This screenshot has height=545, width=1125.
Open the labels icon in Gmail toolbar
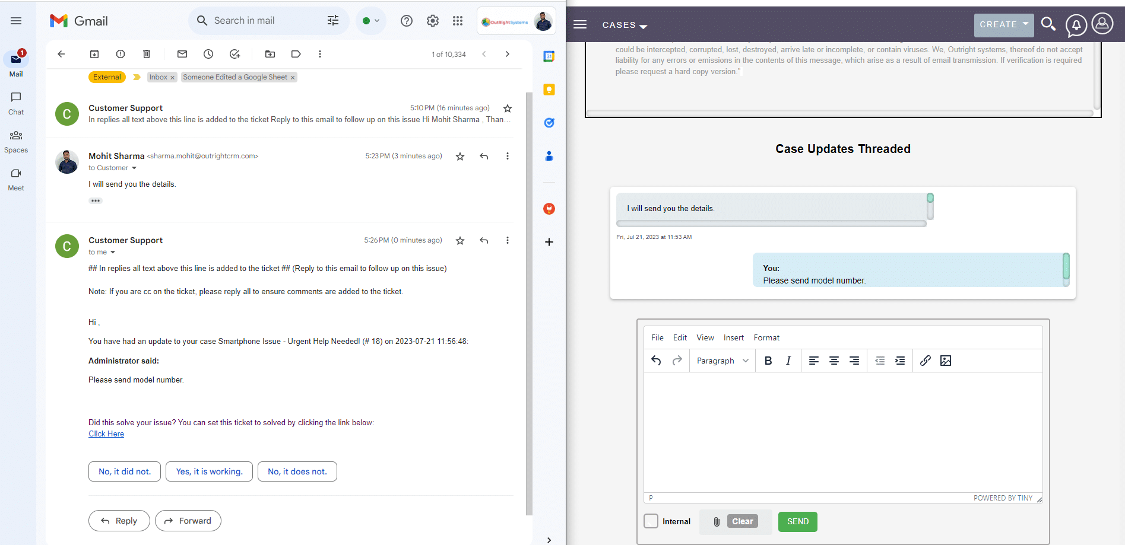coord(296,54)
